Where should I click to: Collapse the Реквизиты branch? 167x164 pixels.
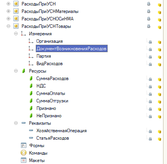tap(16, 123)
